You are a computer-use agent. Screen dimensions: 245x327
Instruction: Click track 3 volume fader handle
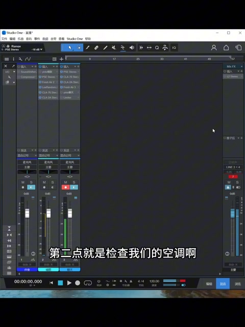pos(70,213)
